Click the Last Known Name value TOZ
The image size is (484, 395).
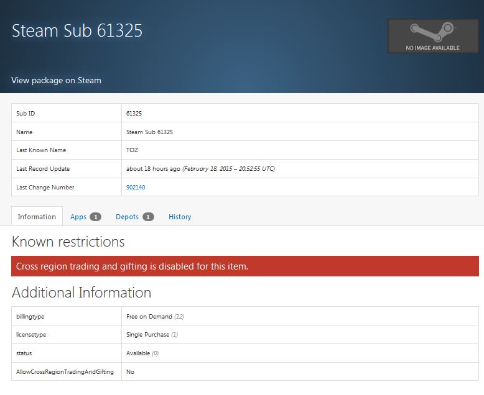pos(132,150)
